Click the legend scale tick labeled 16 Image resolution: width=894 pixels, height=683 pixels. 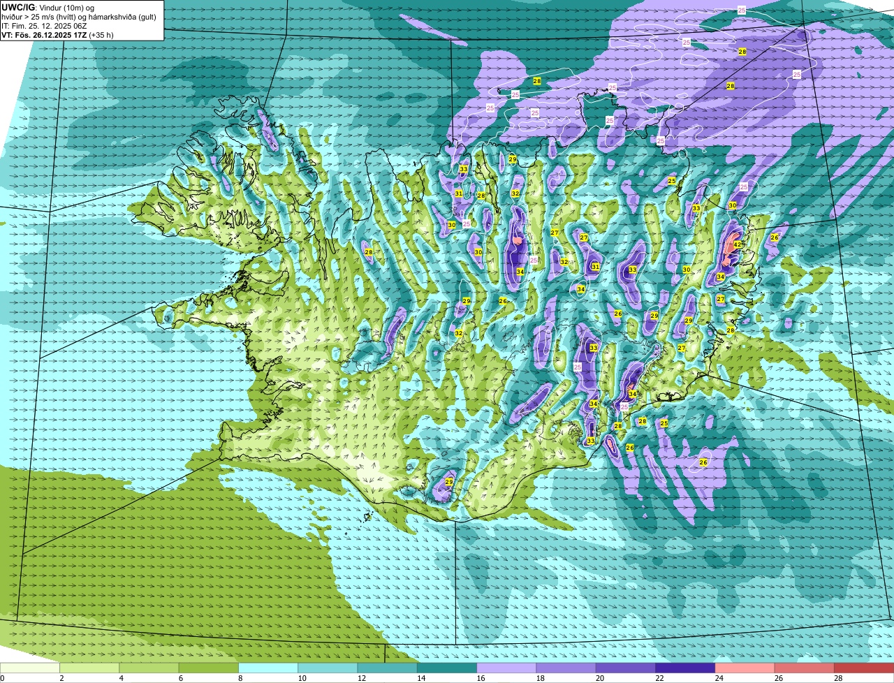tap(480, 678)
